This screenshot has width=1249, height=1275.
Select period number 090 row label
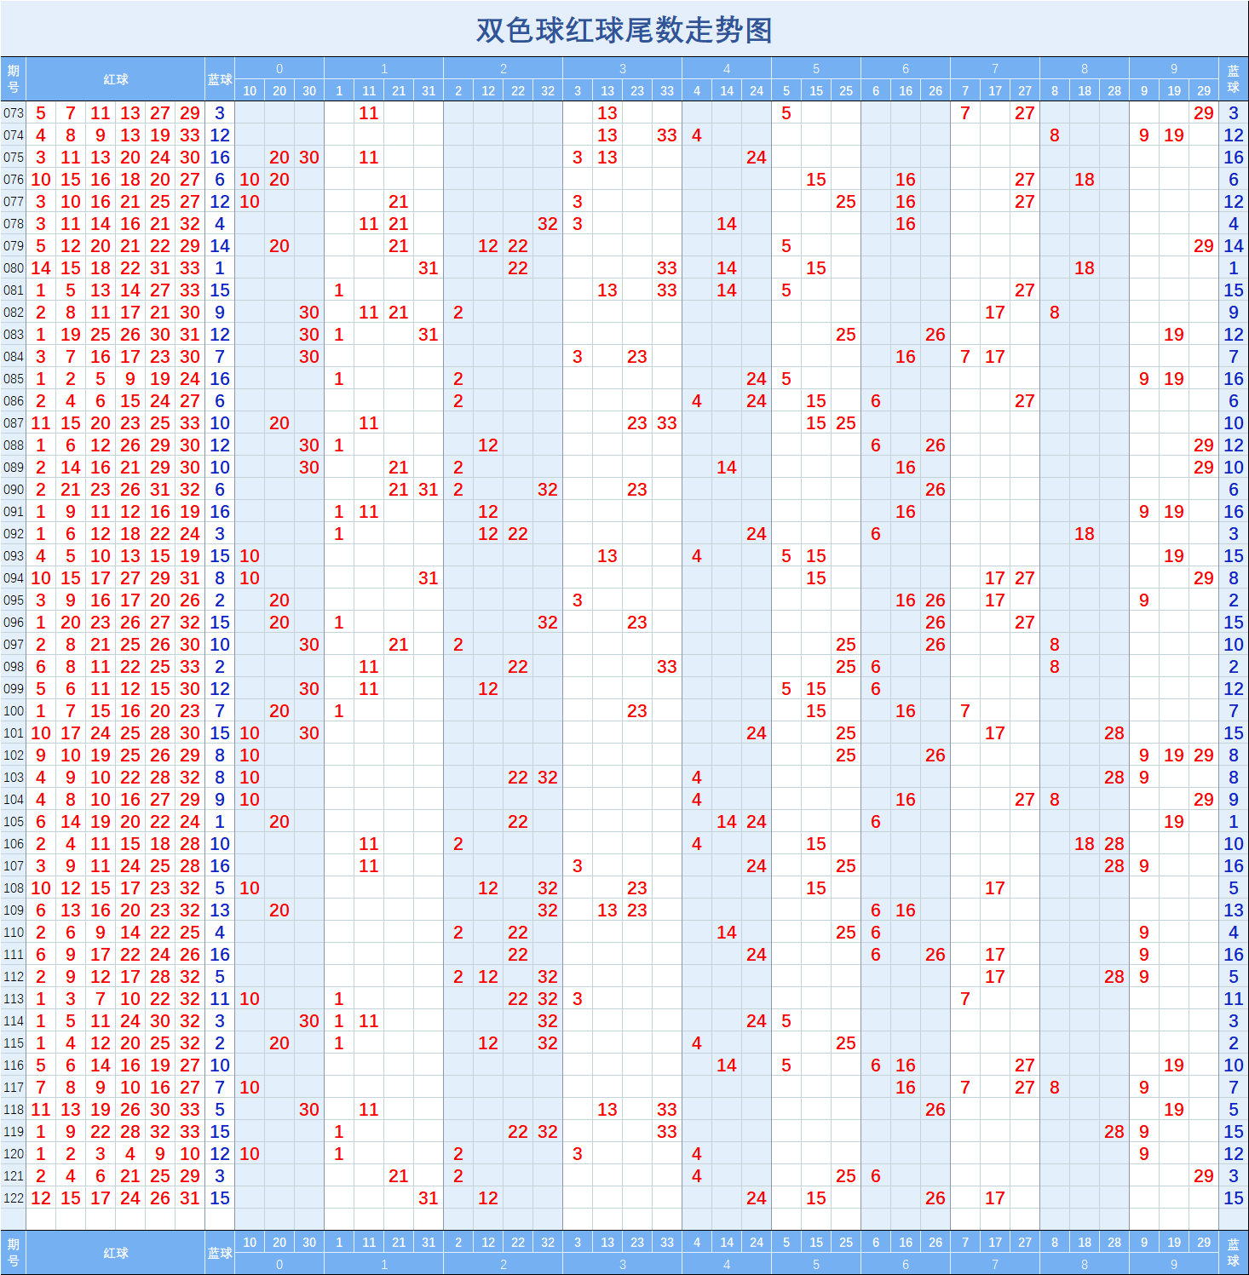(x=14, y=490)
